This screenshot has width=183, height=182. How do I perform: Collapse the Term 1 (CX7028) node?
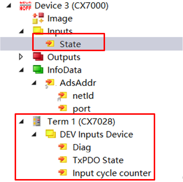[x=21, y=122]
